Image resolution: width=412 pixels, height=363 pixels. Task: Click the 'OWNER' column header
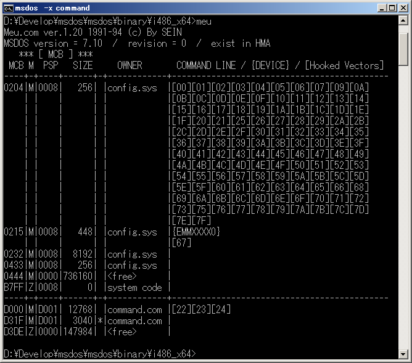click(x=130, y=65)
